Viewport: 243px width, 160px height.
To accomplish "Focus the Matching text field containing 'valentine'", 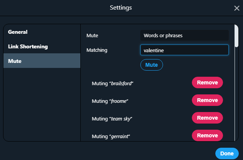I will [x=184, y=50].
